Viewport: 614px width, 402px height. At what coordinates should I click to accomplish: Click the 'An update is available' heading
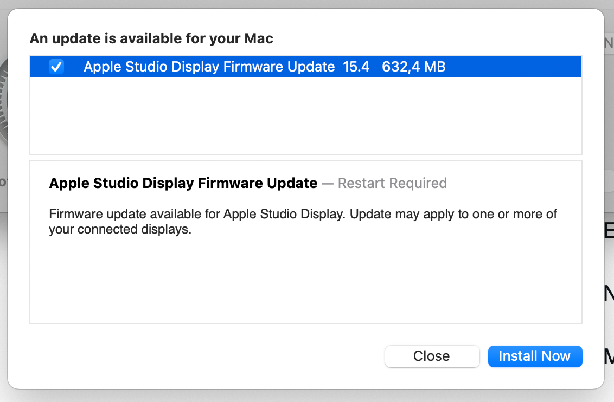(151, 38)
